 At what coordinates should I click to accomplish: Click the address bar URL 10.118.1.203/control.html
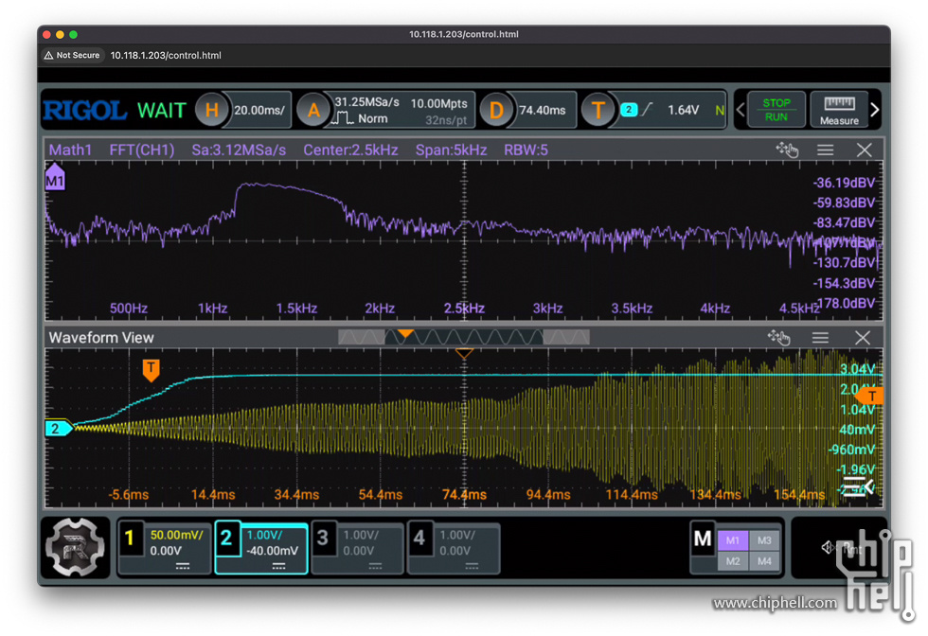pyautogui.click(x=166, y=55)
